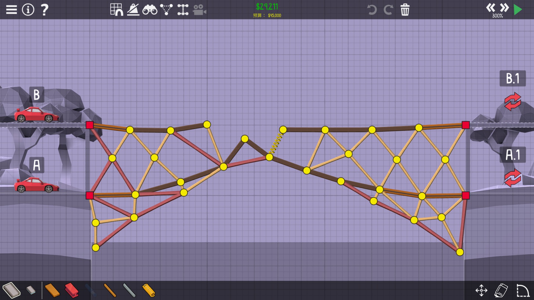Click the question mark help icon

44,10
